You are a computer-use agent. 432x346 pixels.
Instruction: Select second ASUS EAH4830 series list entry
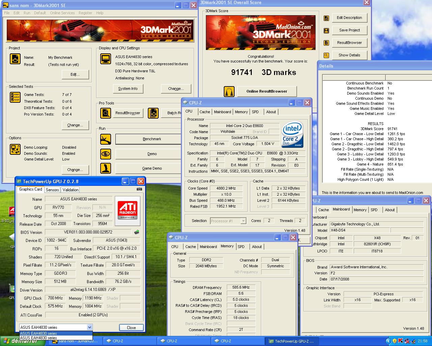[56, 338]
